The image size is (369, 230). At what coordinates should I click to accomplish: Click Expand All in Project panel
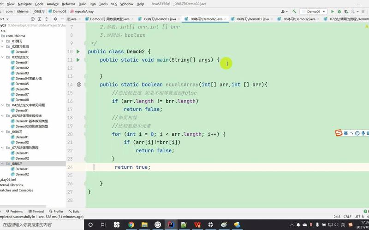[x=40, y=19]
